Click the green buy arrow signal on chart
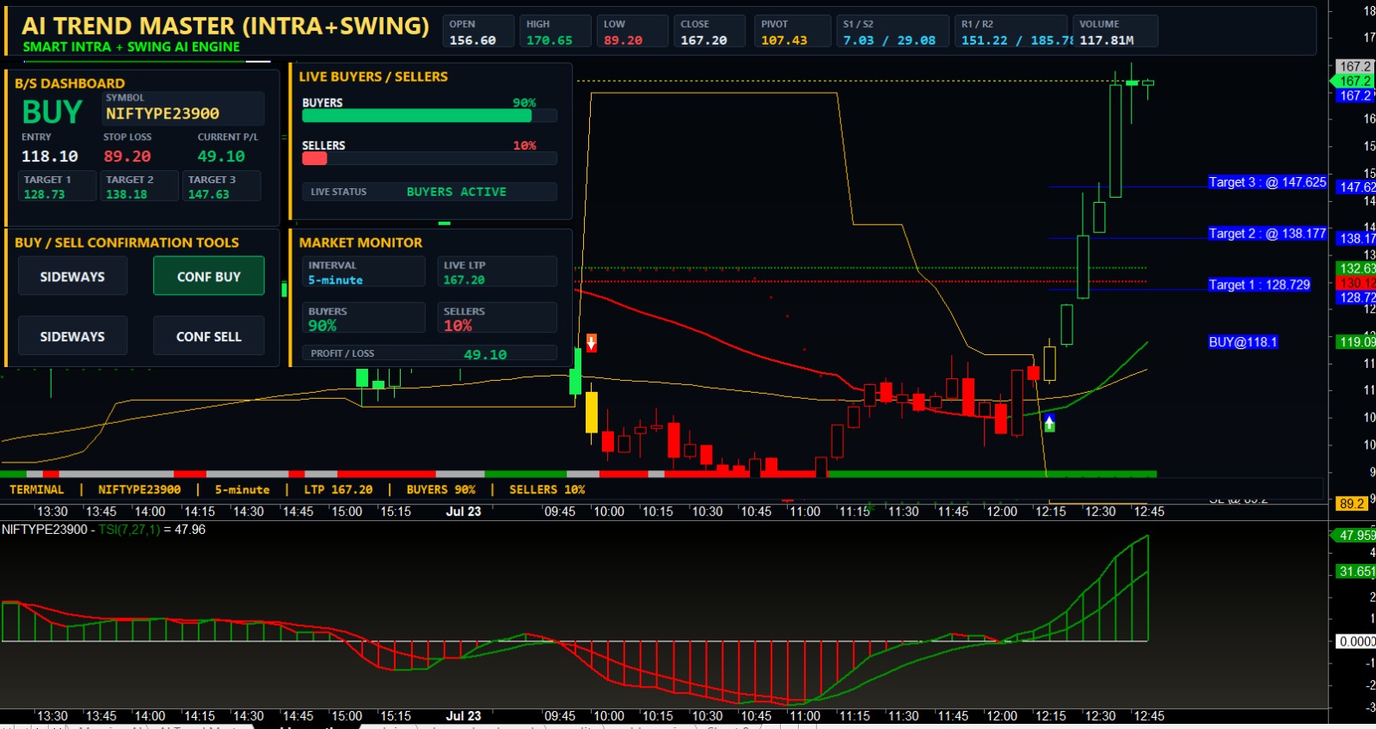Screen dimensions: 1376x729 pos(1049,423)
